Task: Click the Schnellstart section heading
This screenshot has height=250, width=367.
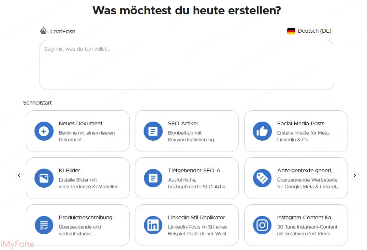Action: [38, 103]
